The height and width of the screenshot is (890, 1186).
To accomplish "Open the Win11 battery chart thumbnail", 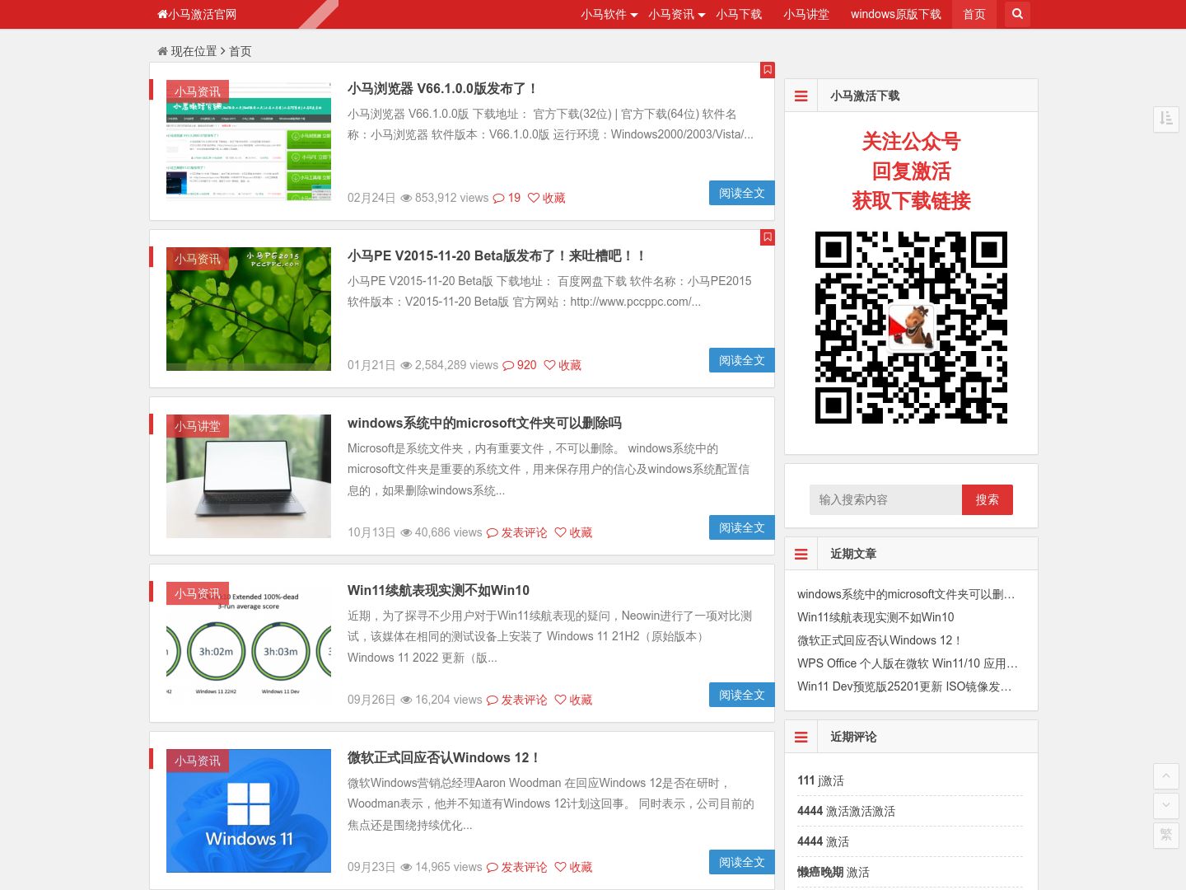I will [x=249, y=644].
